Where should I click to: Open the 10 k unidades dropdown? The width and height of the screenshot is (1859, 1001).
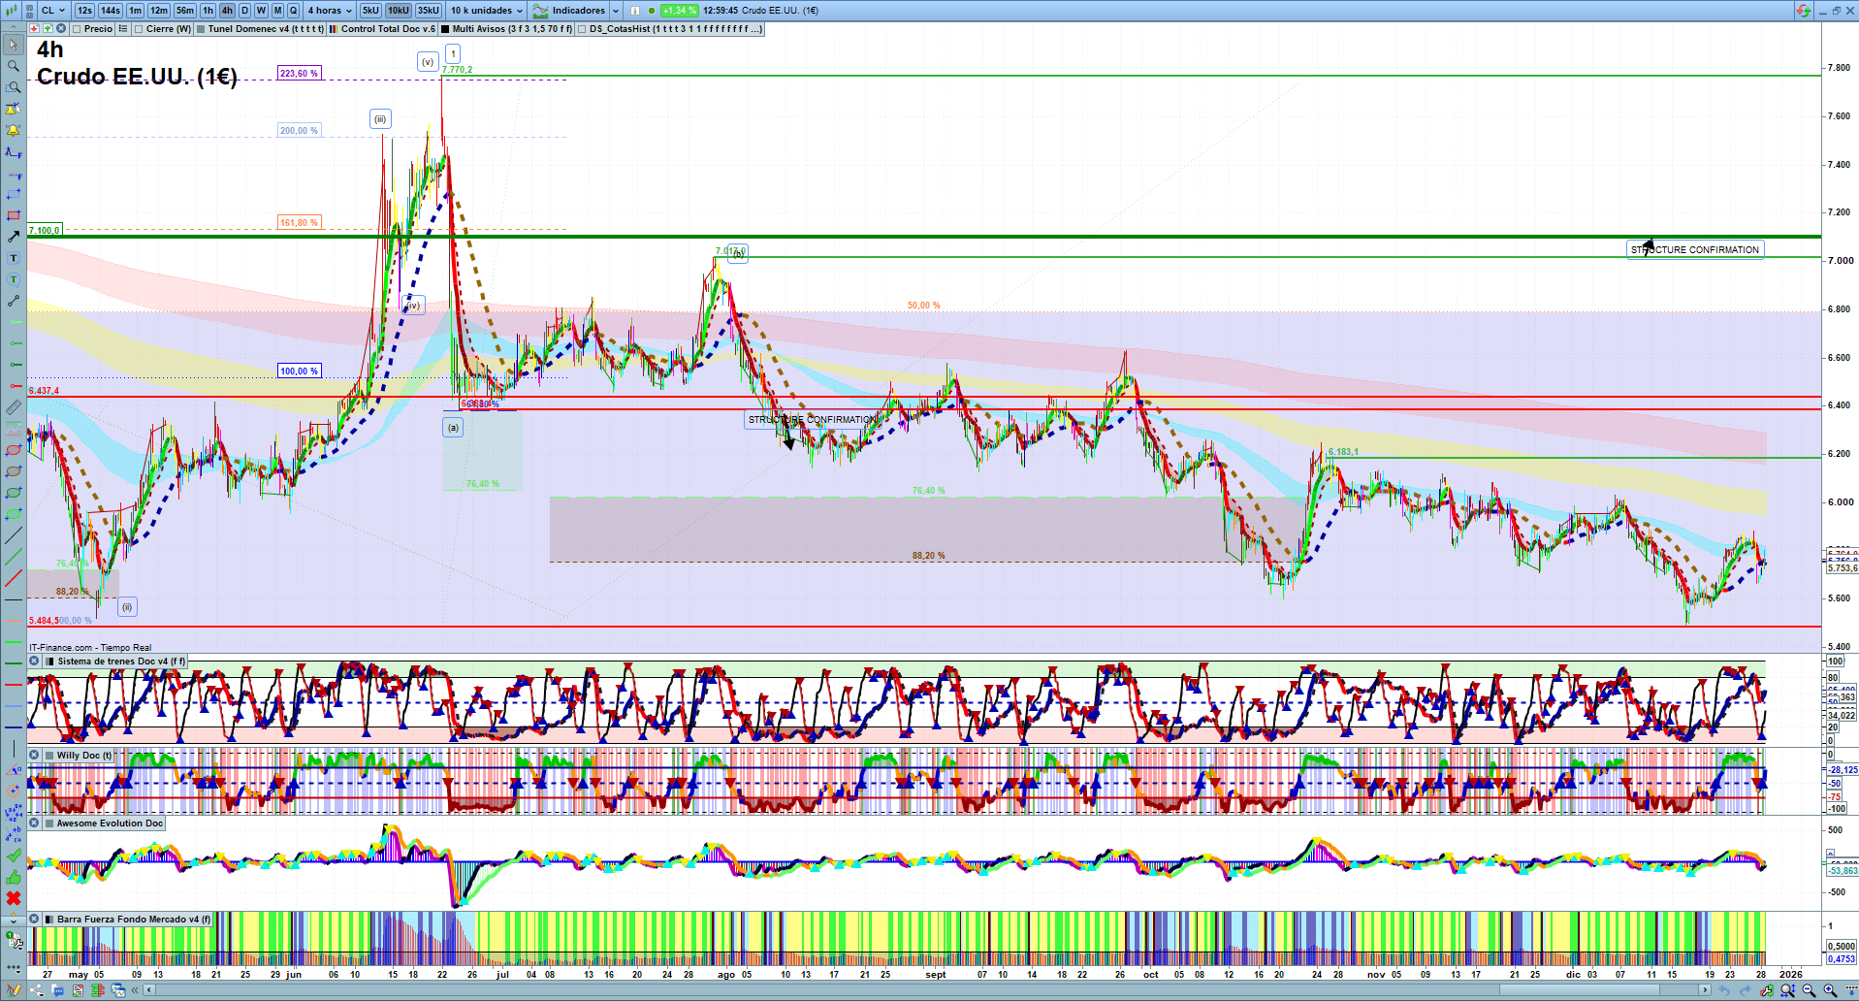coord(487,11)
